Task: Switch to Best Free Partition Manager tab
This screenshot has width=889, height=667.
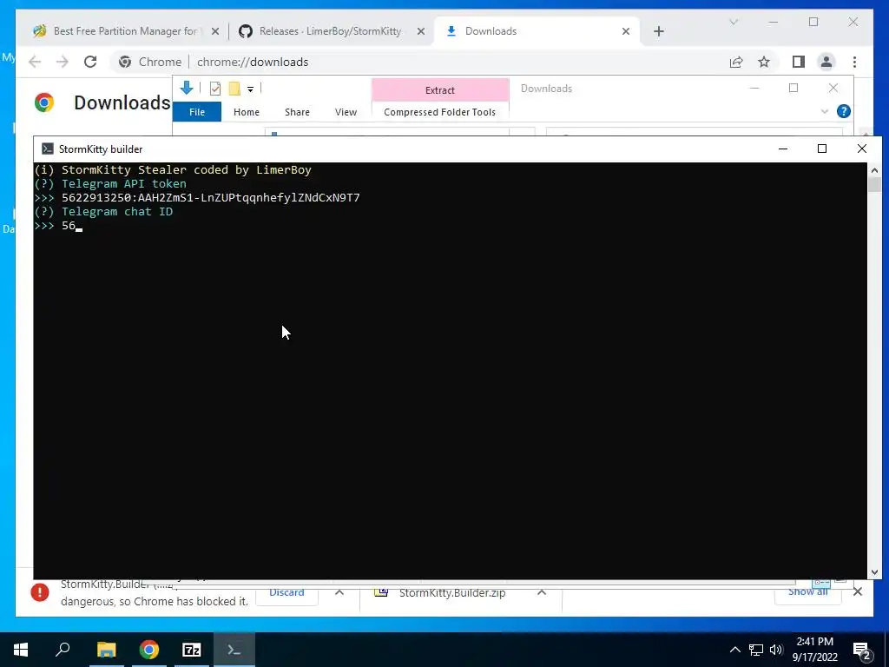Action: (x=125, y=31)
